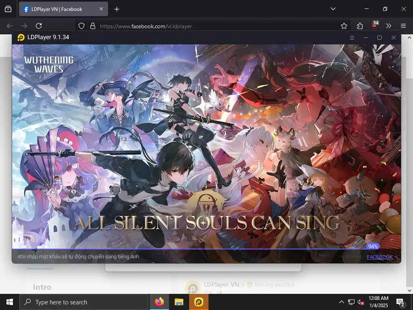This screenshot has width=413, height=310.
Task: Open the Windows notification center
Action: click(400, 302)
